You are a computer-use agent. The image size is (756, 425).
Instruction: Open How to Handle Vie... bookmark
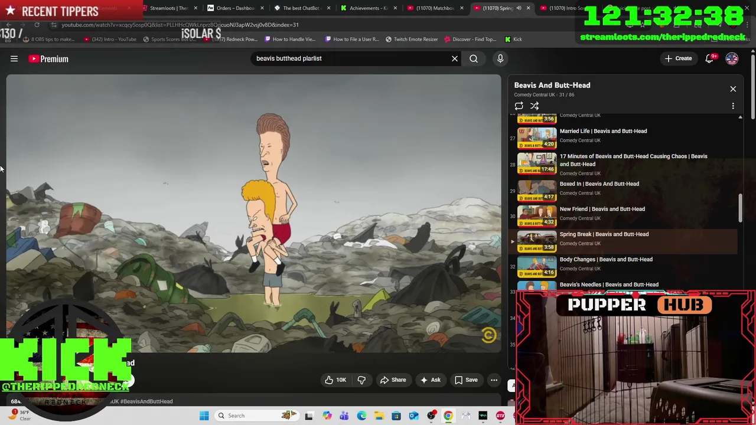[289, 40]
